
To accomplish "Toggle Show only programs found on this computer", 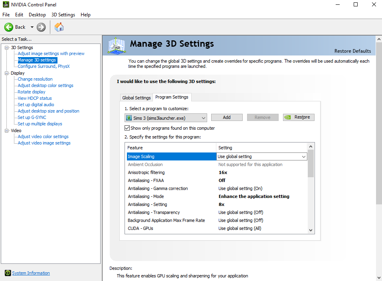I will click(x=127, y=128).
